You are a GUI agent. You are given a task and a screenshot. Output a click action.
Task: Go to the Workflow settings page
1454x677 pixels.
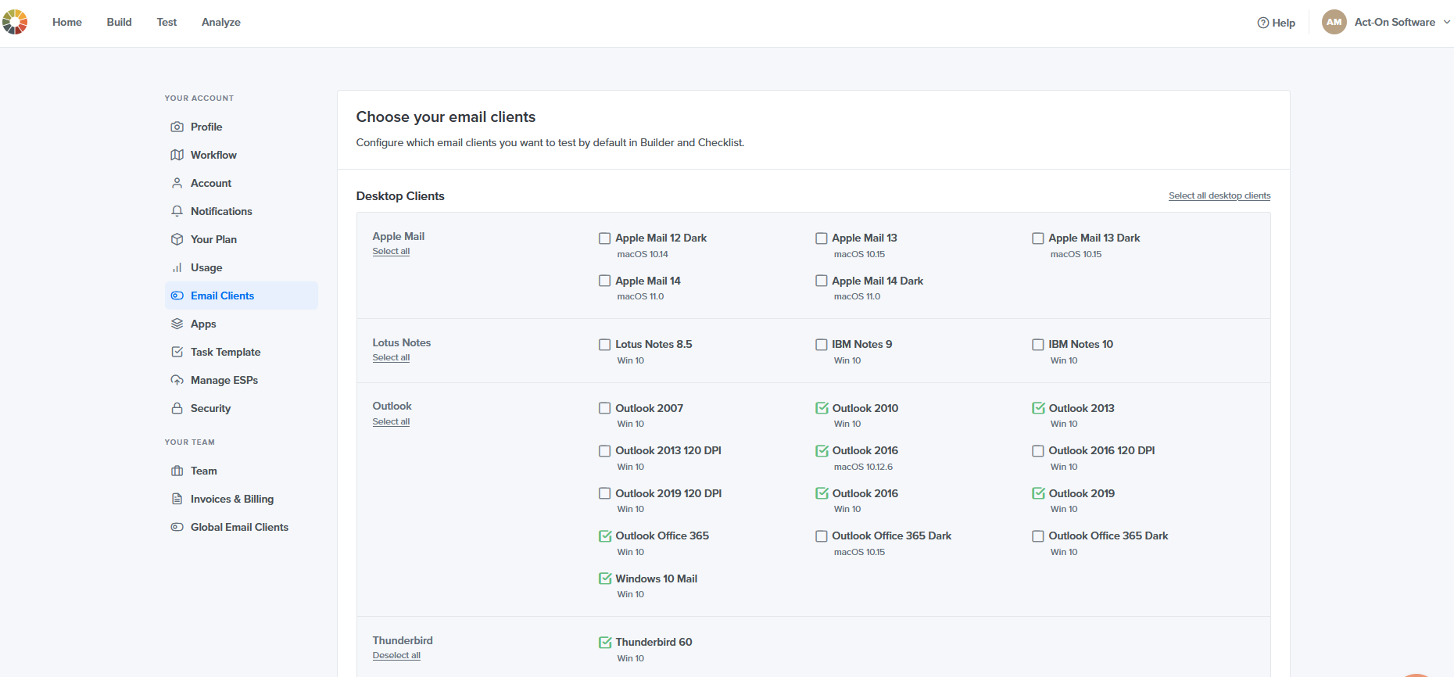click(242, 155)
